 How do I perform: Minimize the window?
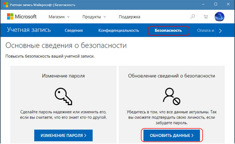pos(203,4)
